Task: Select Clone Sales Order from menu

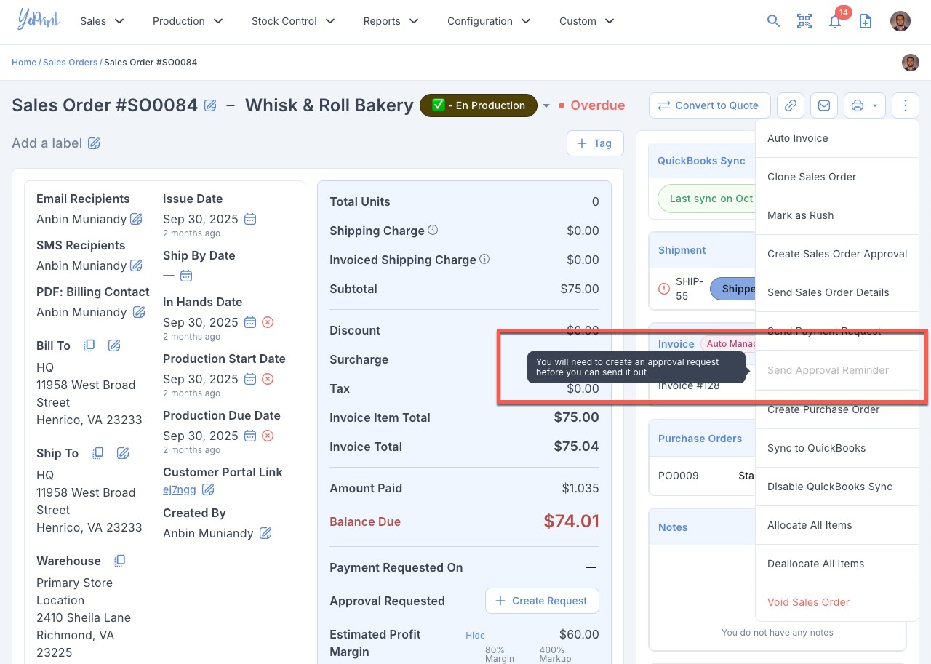Action: [x=811, y=177]
